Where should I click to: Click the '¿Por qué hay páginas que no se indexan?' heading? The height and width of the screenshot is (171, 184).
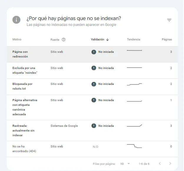tap(74, 18)
